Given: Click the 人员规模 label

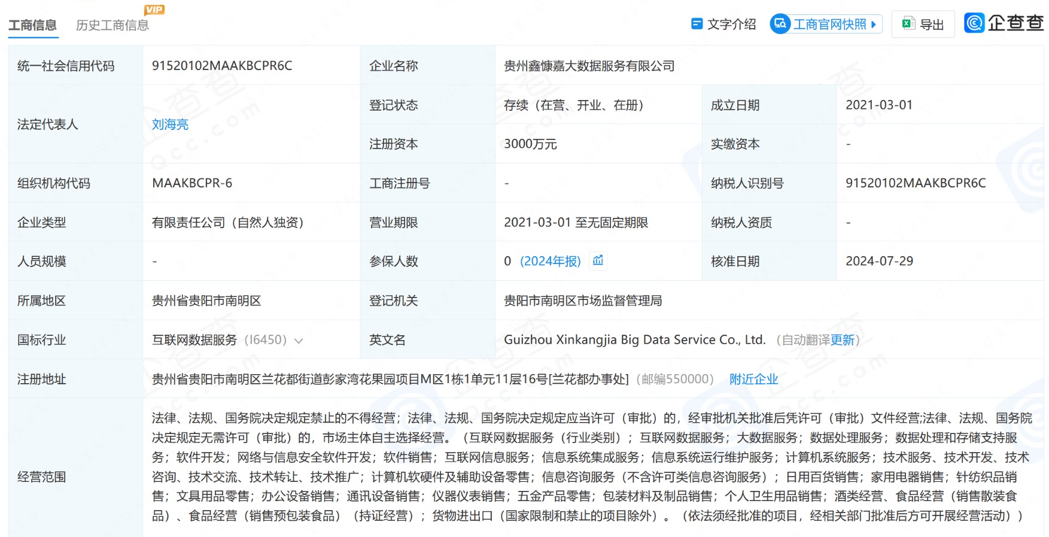Looking at the screenshot, I should (x=42, y=262).
